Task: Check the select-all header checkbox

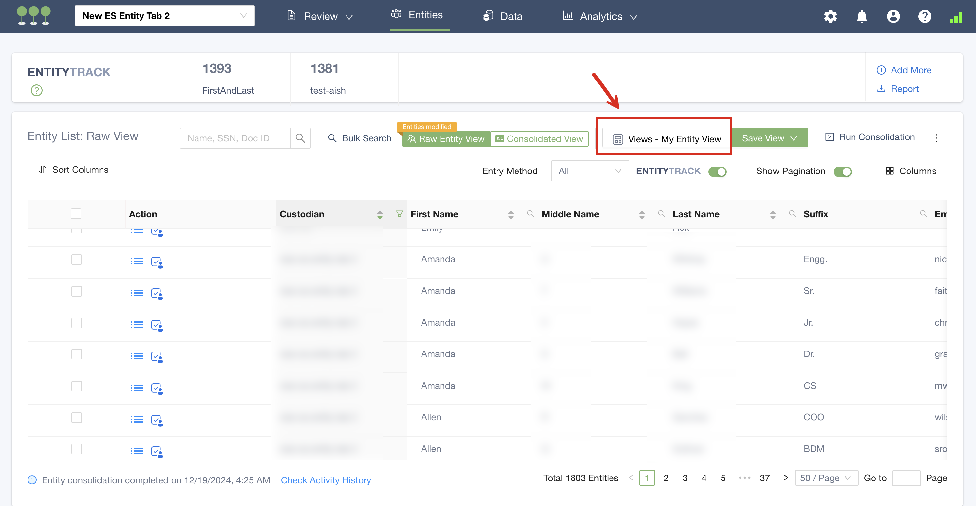Action: (x=76, y=214)
